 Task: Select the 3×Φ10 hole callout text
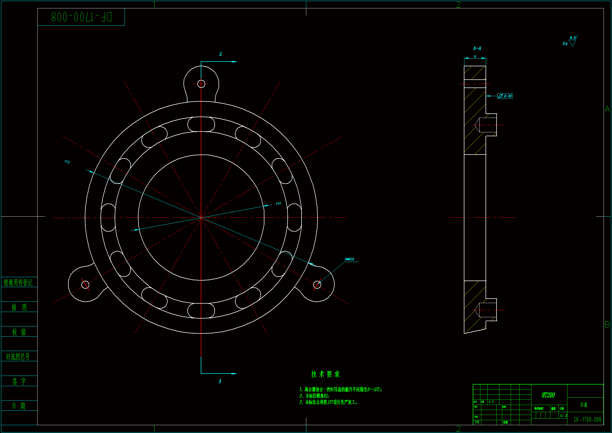[x=349, y=259]
